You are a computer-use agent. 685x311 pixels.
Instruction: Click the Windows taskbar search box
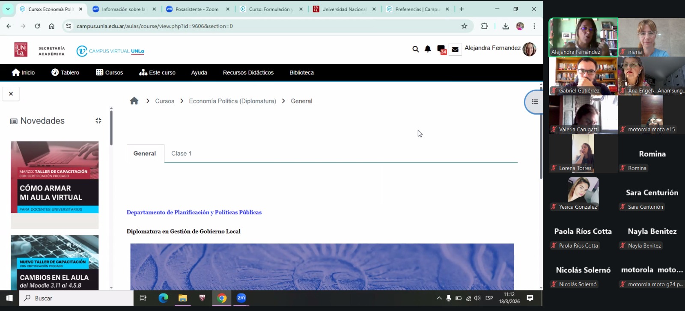pyautogui.click(x=77, y=298)
